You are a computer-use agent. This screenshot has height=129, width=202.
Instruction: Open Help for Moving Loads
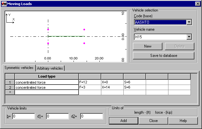pyautogui.click(x=183, y=121)
